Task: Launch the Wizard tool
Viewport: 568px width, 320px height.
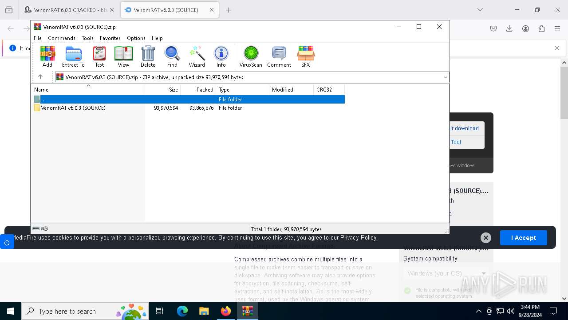Action: (x=197, y=56)
